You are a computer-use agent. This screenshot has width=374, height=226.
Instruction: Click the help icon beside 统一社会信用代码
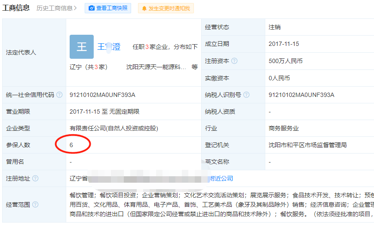pos(59,95)
